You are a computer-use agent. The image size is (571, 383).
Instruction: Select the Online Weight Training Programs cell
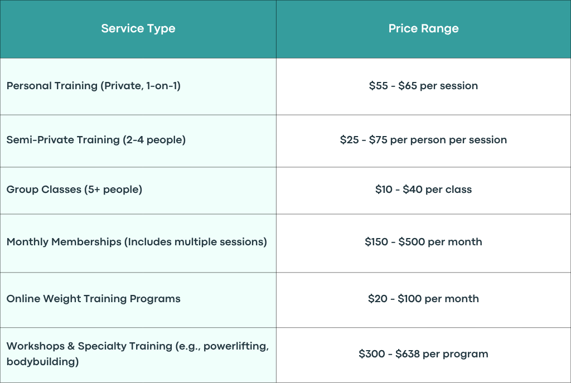(x=138, y=300)
